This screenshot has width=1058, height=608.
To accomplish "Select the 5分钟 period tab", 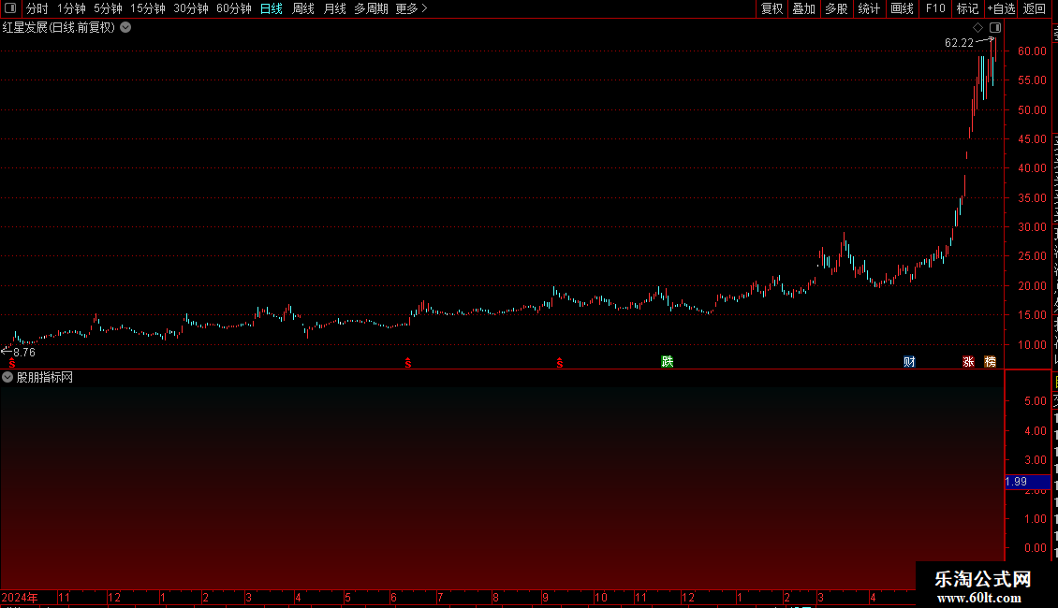I will pos(108,8).
